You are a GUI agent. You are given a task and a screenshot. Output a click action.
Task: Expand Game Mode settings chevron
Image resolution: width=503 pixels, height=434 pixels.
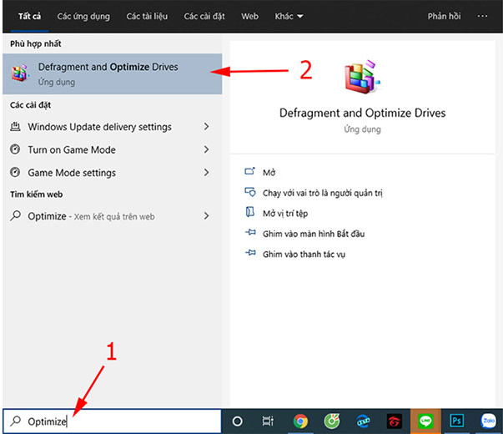pos(207,173)
